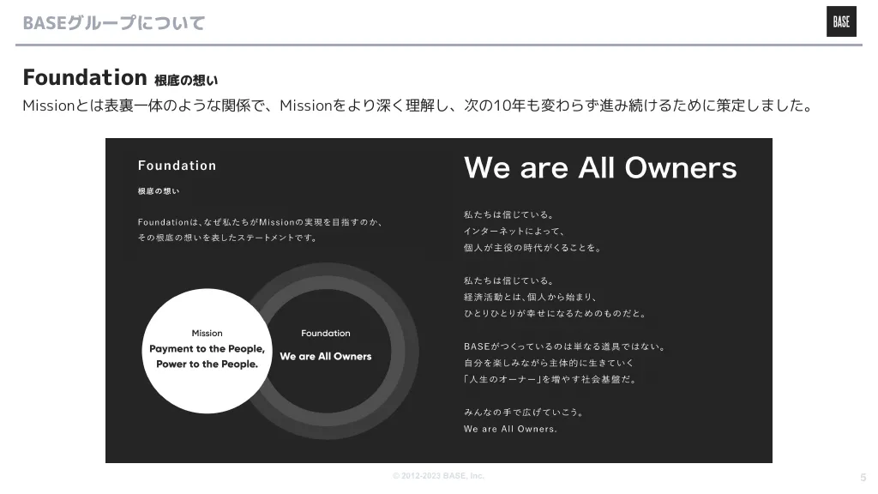Click the line '個人が主役の時代がくることを。'
The width and height of the screenshot is (878, 494).
pos(532,248)
